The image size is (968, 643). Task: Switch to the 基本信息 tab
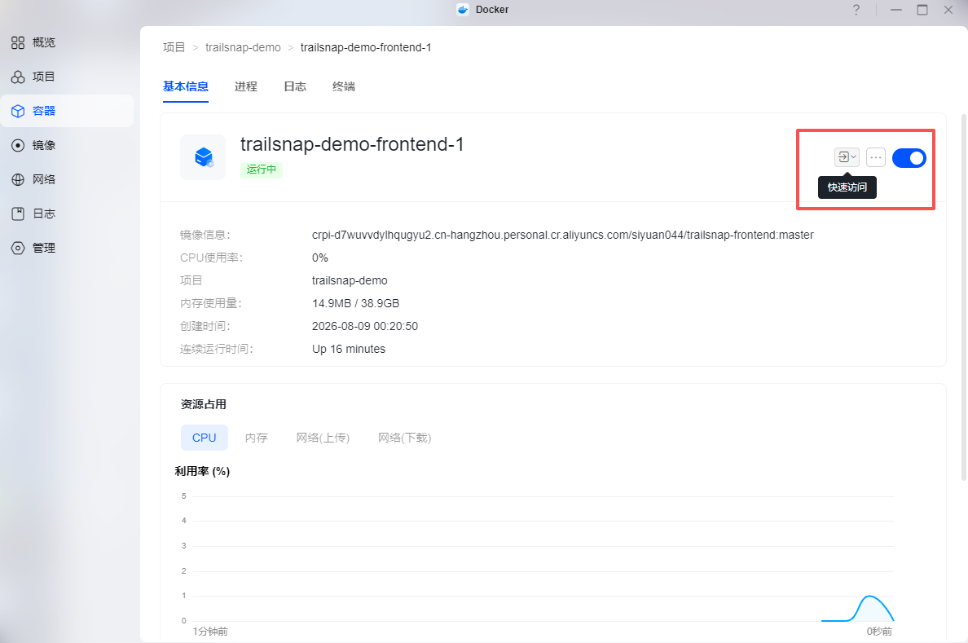pos(186,86)
